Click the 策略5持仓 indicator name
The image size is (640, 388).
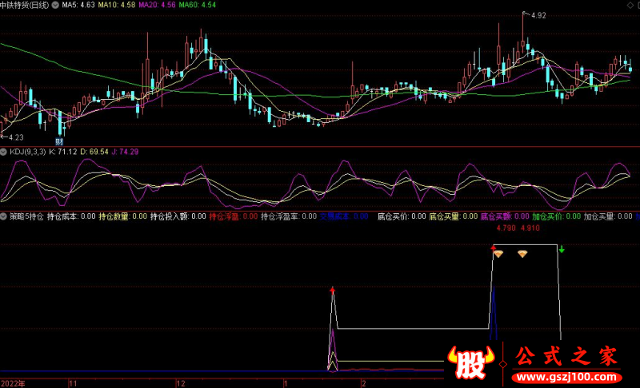point(26,216)
